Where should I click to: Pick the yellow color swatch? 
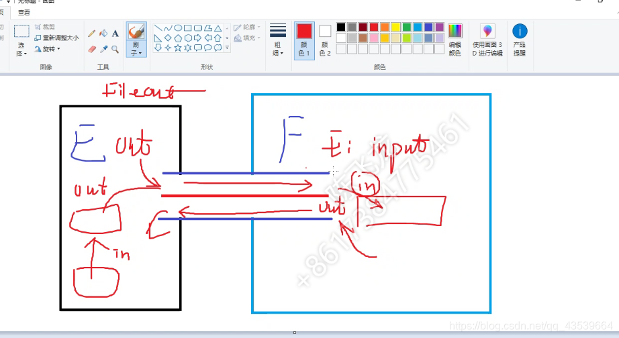(x=395, y=27)
